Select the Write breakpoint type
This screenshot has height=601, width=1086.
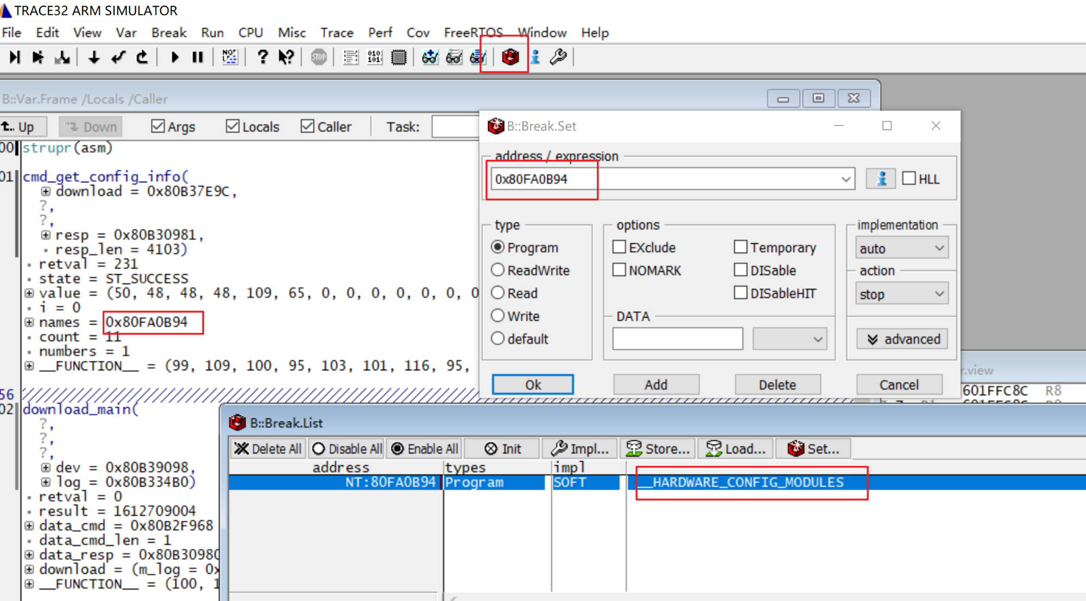[497, 315]
